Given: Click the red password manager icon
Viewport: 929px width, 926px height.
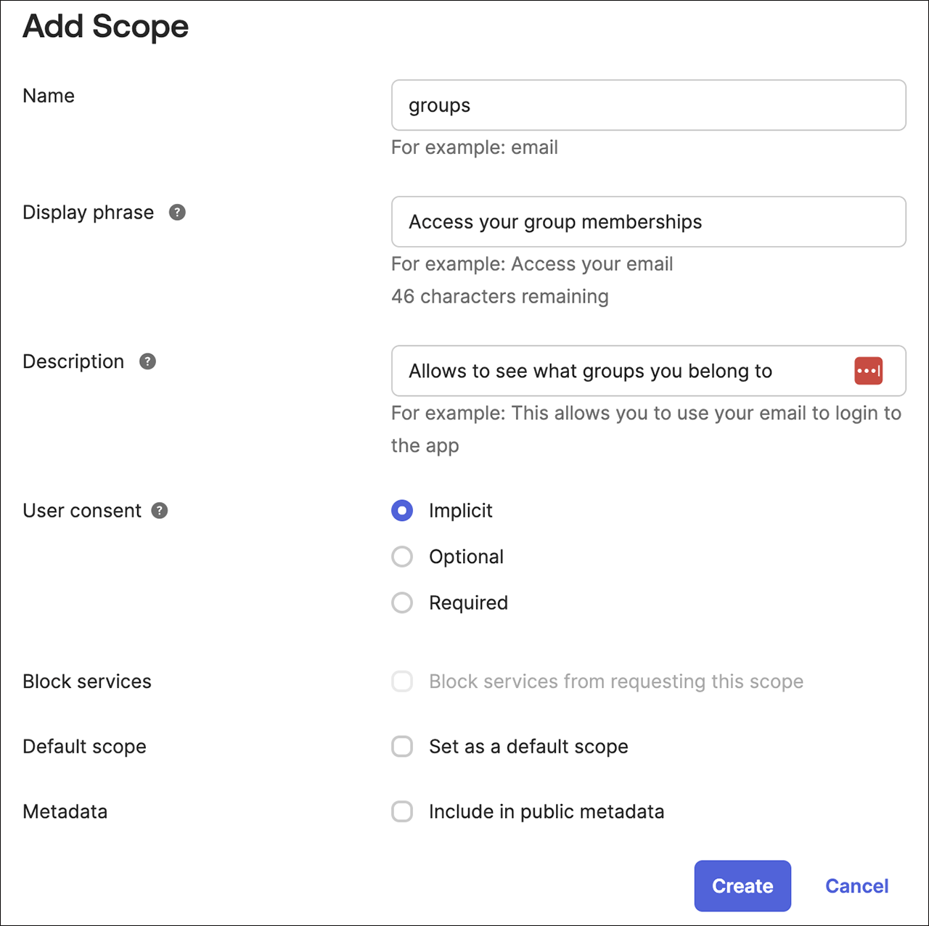Looking at the screenshot, I should 868,371.
